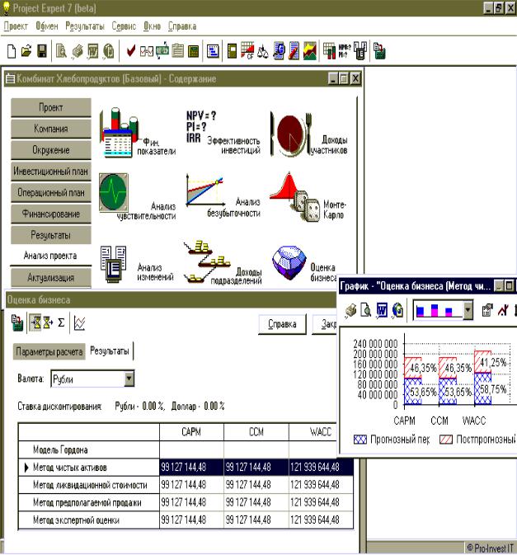This screenshot has height=555, width=517.
Task: Open the Результаты menu
Action: point(85,26)
